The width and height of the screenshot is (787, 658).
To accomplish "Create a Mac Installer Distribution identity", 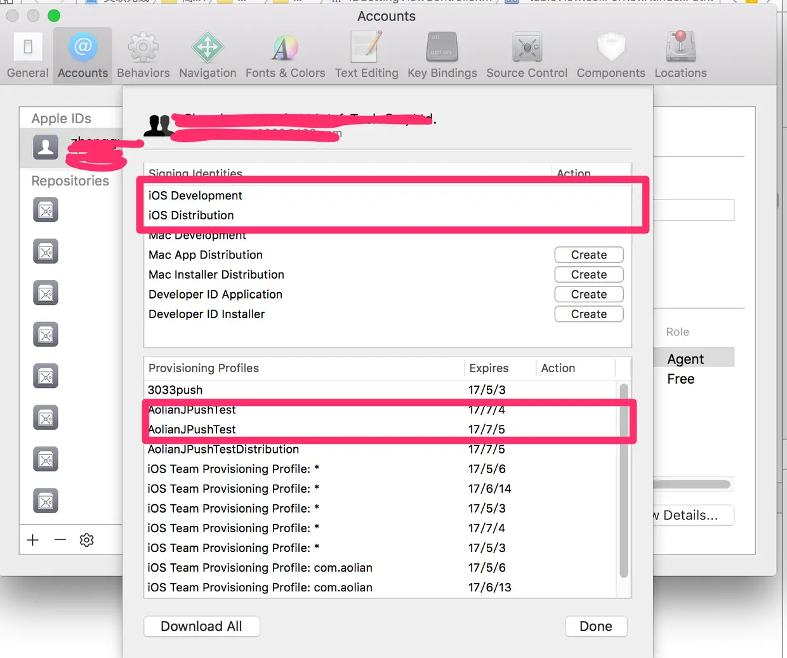I will (589, 274).
